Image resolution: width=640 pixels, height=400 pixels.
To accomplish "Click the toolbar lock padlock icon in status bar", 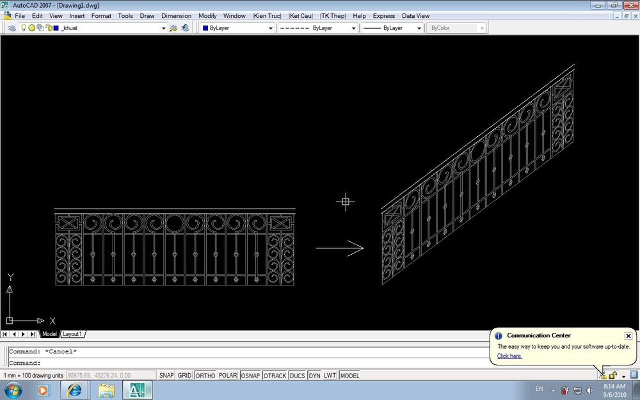I will pos(612,376).
